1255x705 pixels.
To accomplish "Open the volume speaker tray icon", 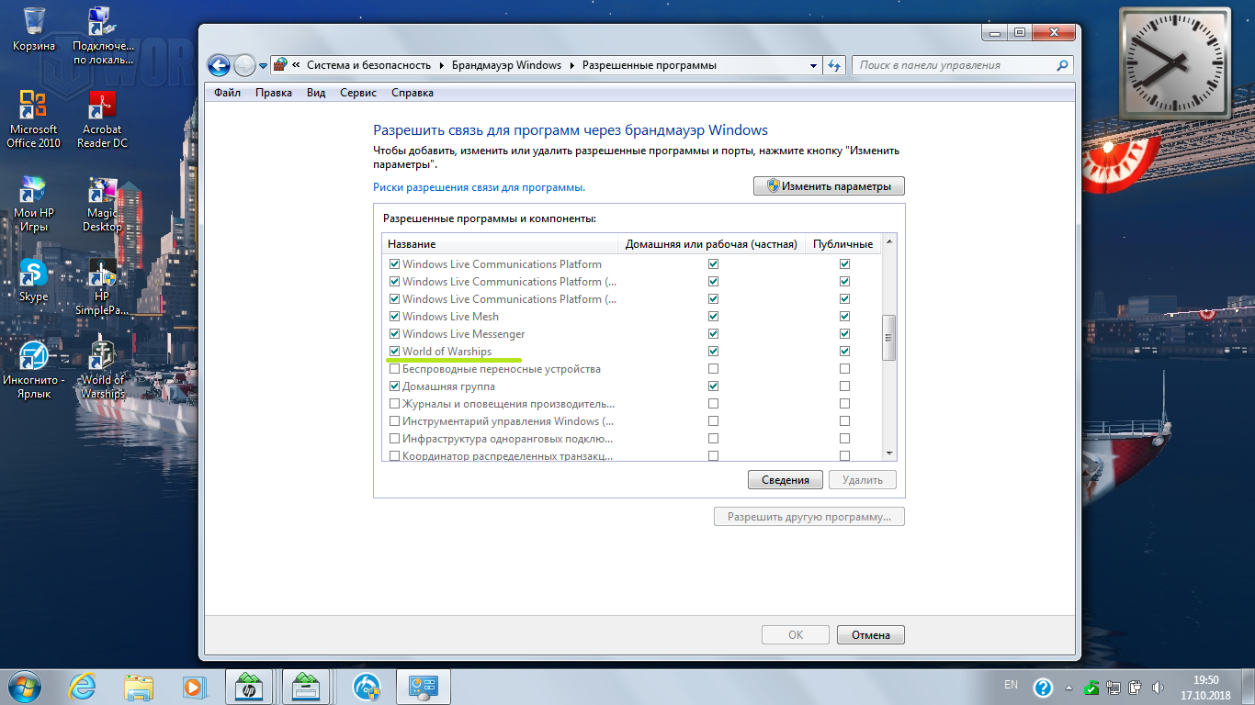I will coord(1157,687).
